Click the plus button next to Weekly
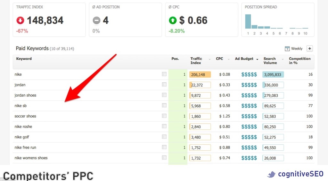Image resolution: width=328 pixels, height=181 pixels. 309,49
